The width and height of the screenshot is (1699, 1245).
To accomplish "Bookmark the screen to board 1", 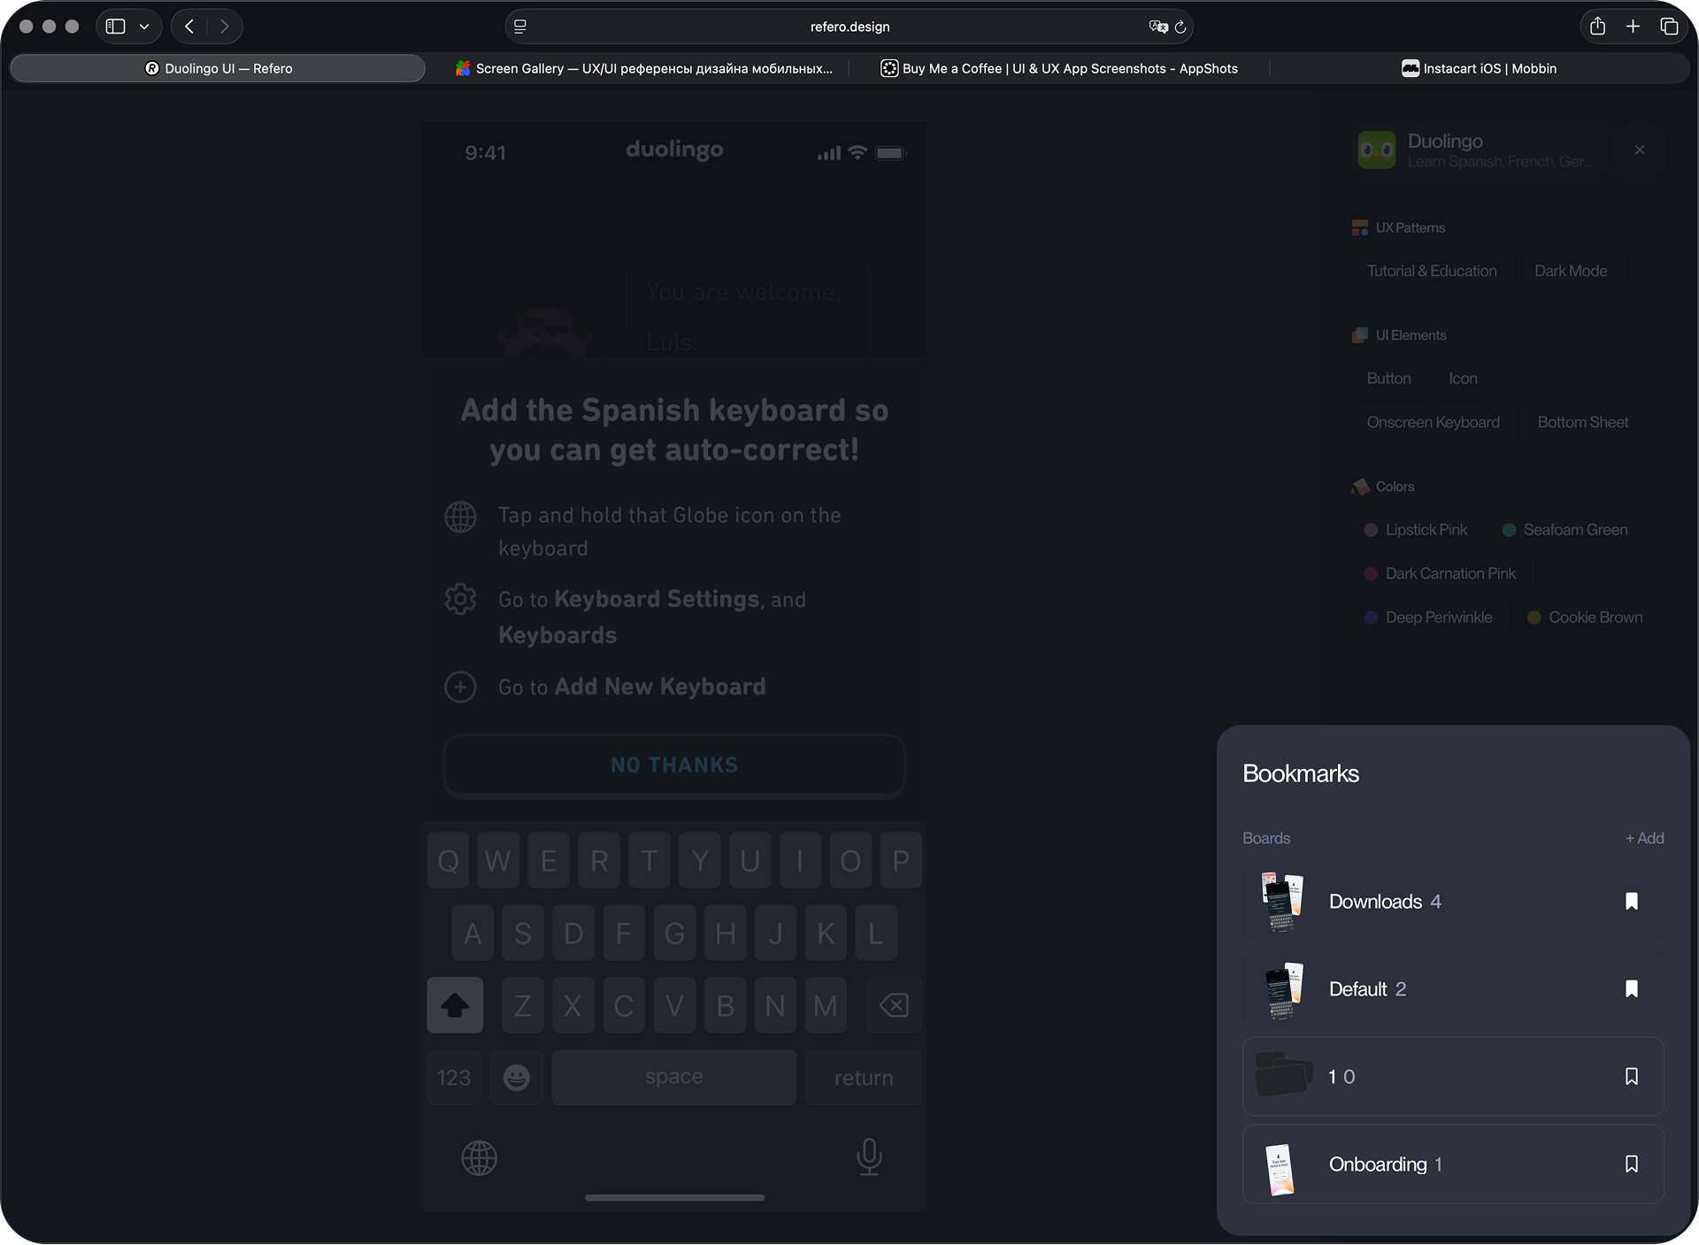I will pos(1632,1076).
